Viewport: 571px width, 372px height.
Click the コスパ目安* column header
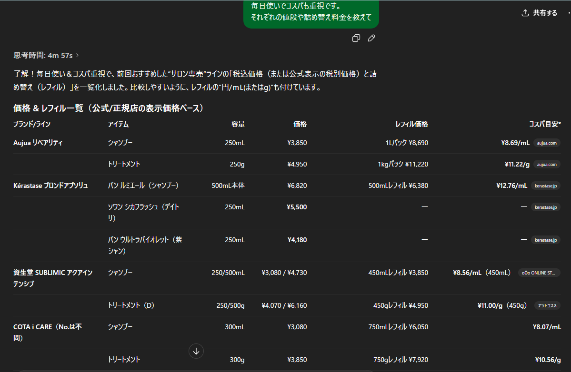point(545,124)
